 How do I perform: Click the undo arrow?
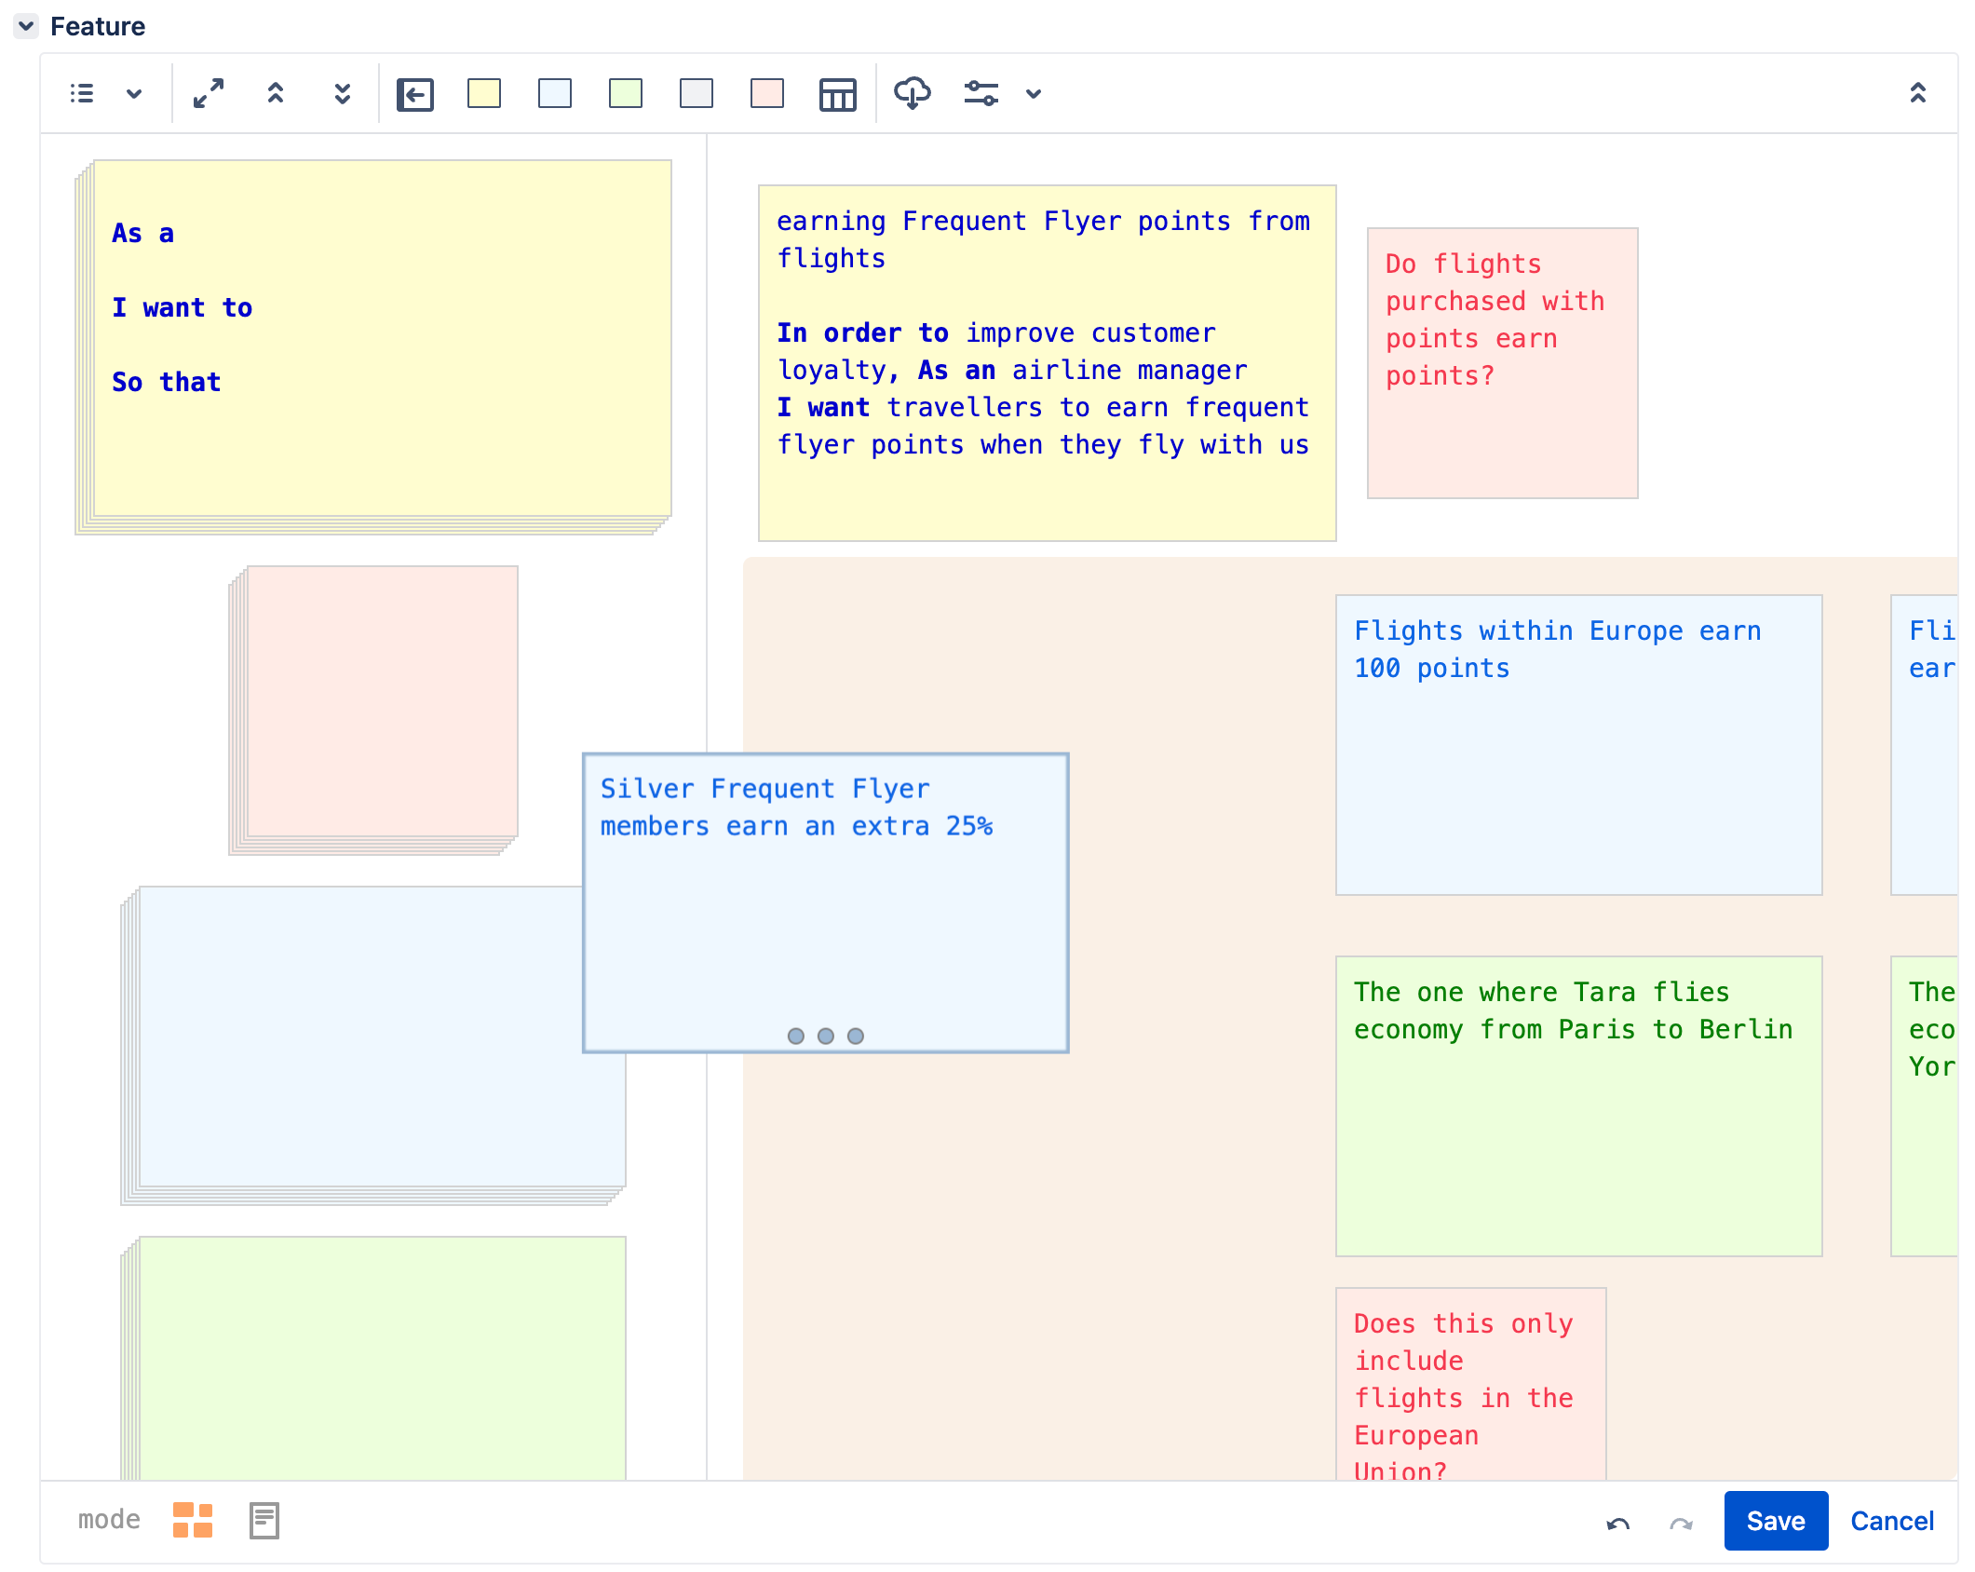pos(1618,1524)
